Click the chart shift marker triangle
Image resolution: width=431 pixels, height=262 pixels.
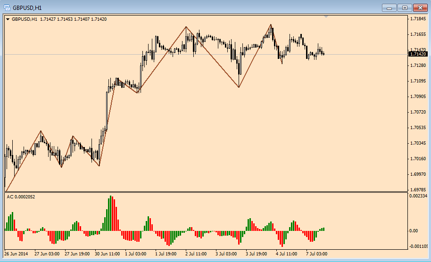point(326,17)
